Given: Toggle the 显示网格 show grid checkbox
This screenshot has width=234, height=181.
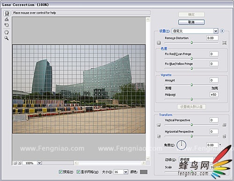Looking at the screenshot, I should [79, 172].
